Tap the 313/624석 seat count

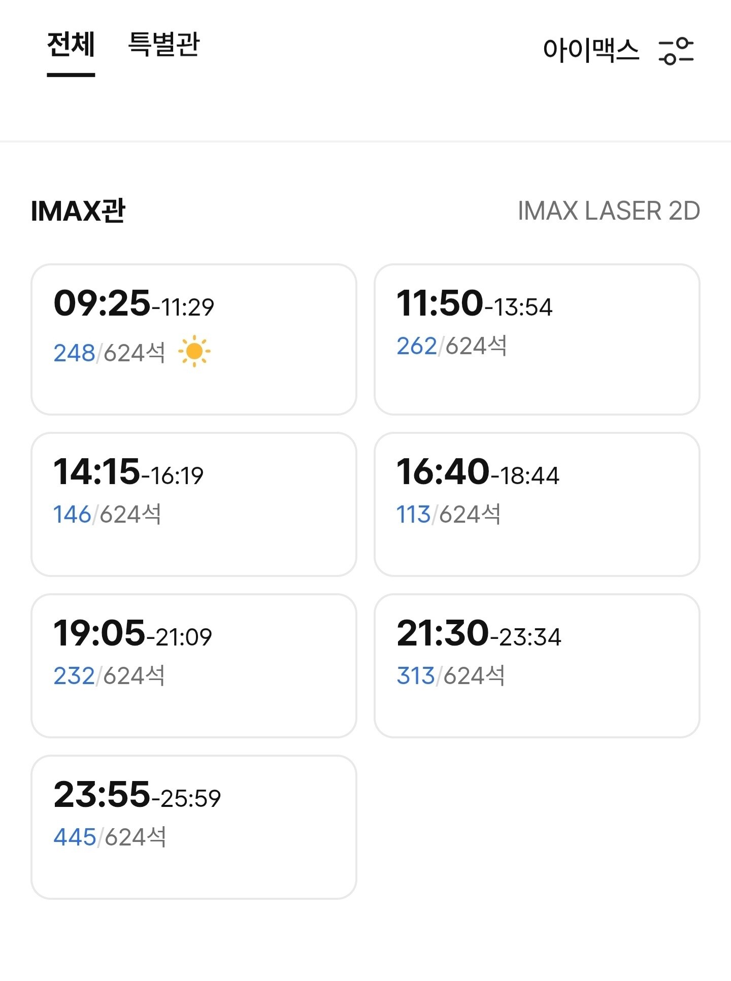coord(451,676)
